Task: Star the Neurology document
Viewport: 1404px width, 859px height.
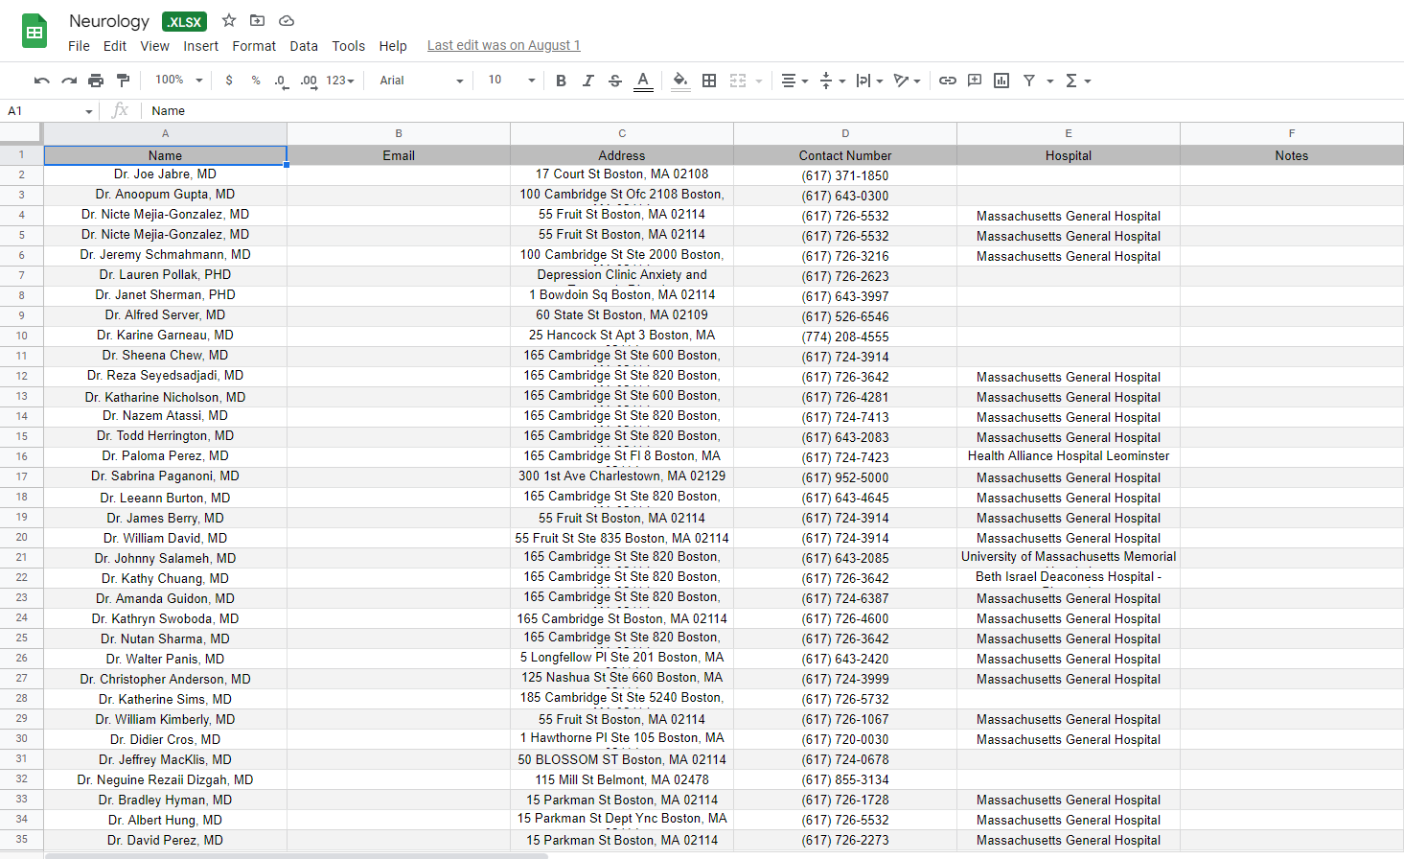Action: (229, 20)
